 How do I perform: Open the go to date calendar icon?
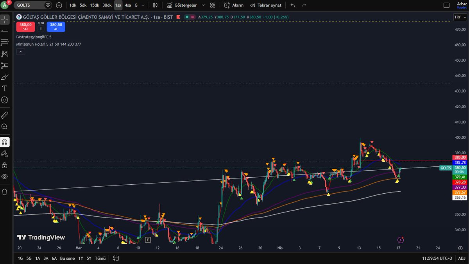[116, 258]
